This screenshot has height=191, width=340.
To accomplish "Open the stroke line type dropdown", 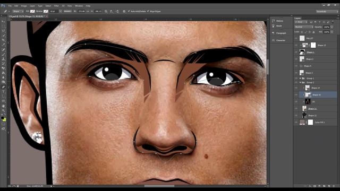I will 67,11.
